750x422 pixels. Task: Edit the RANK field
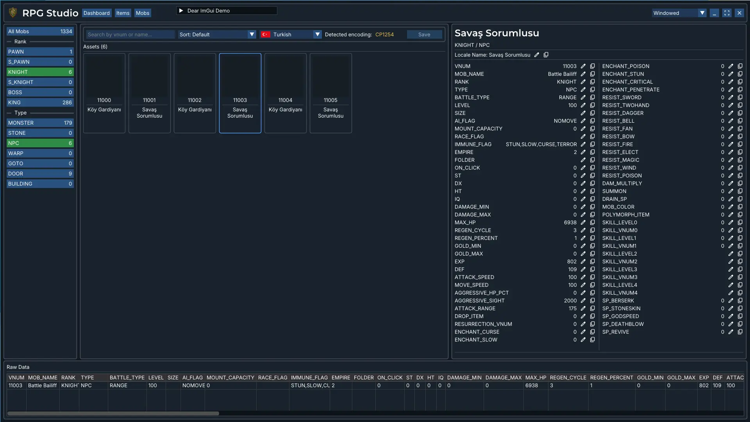click(x=583, y=82)
